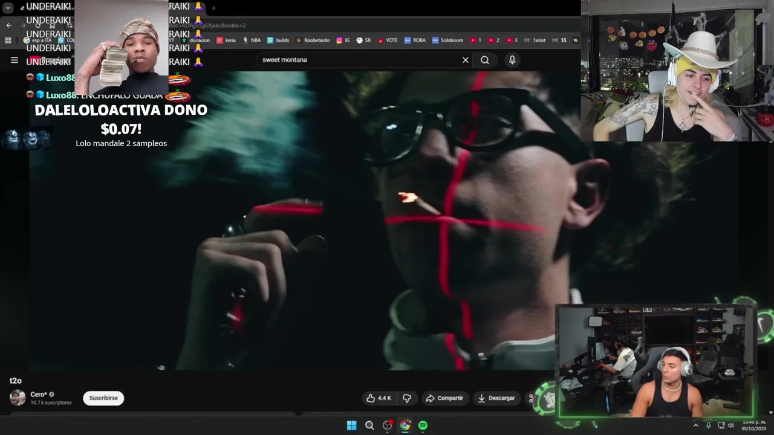
Task: Open YouTube bookmark labeled 1
Action: coord(475,40)
